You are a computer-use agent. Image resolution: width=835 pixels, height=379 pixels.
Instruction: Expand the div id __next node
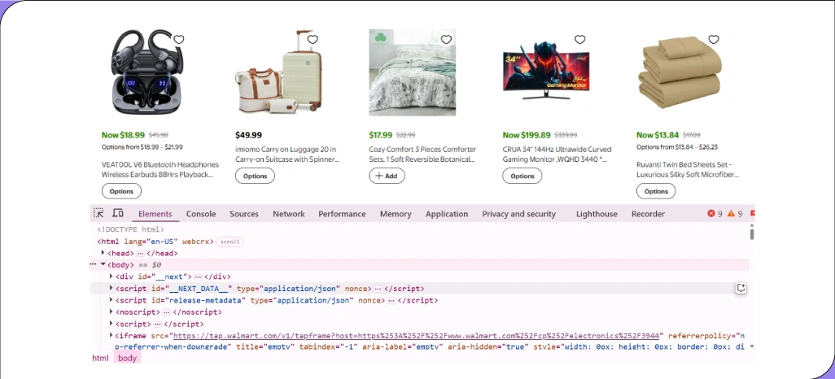111,277
